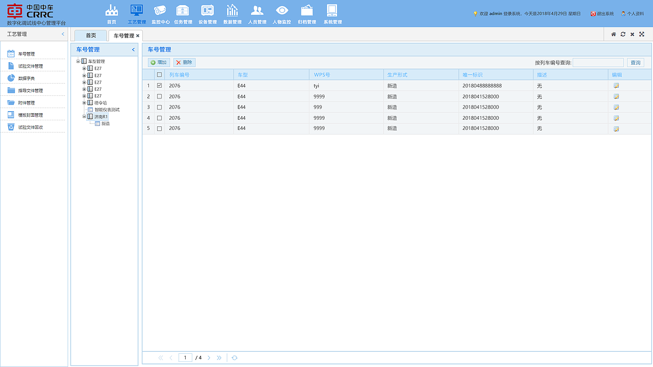The width and height of the screenshot is (653, 367).
Task: Check the checkbox for row 2
Action: point(159,96)
